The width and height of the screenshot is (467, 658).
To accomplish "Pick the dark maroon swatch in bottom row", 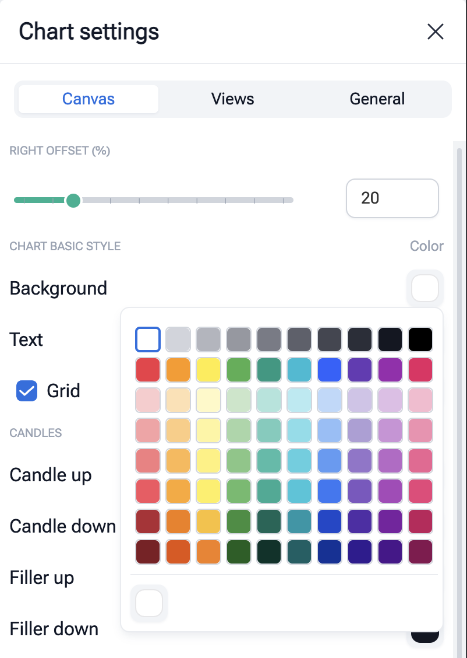I will click(148, 551).
